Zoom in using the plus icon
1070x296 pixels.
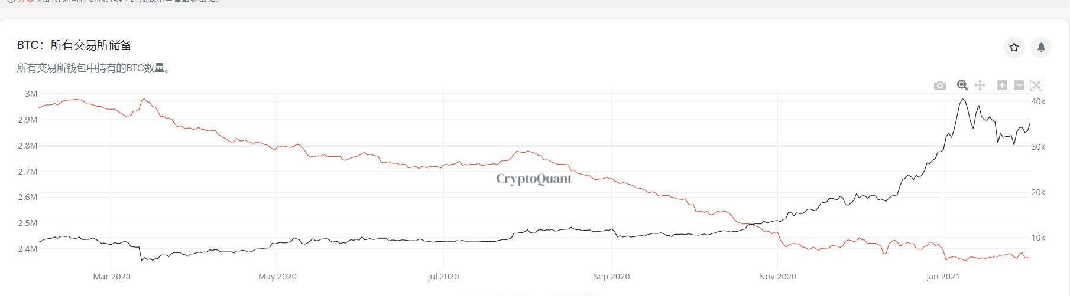[x=1002, y=85]
